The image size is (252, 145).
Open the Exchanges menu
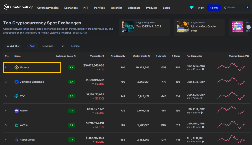click(x=71, y=8)
